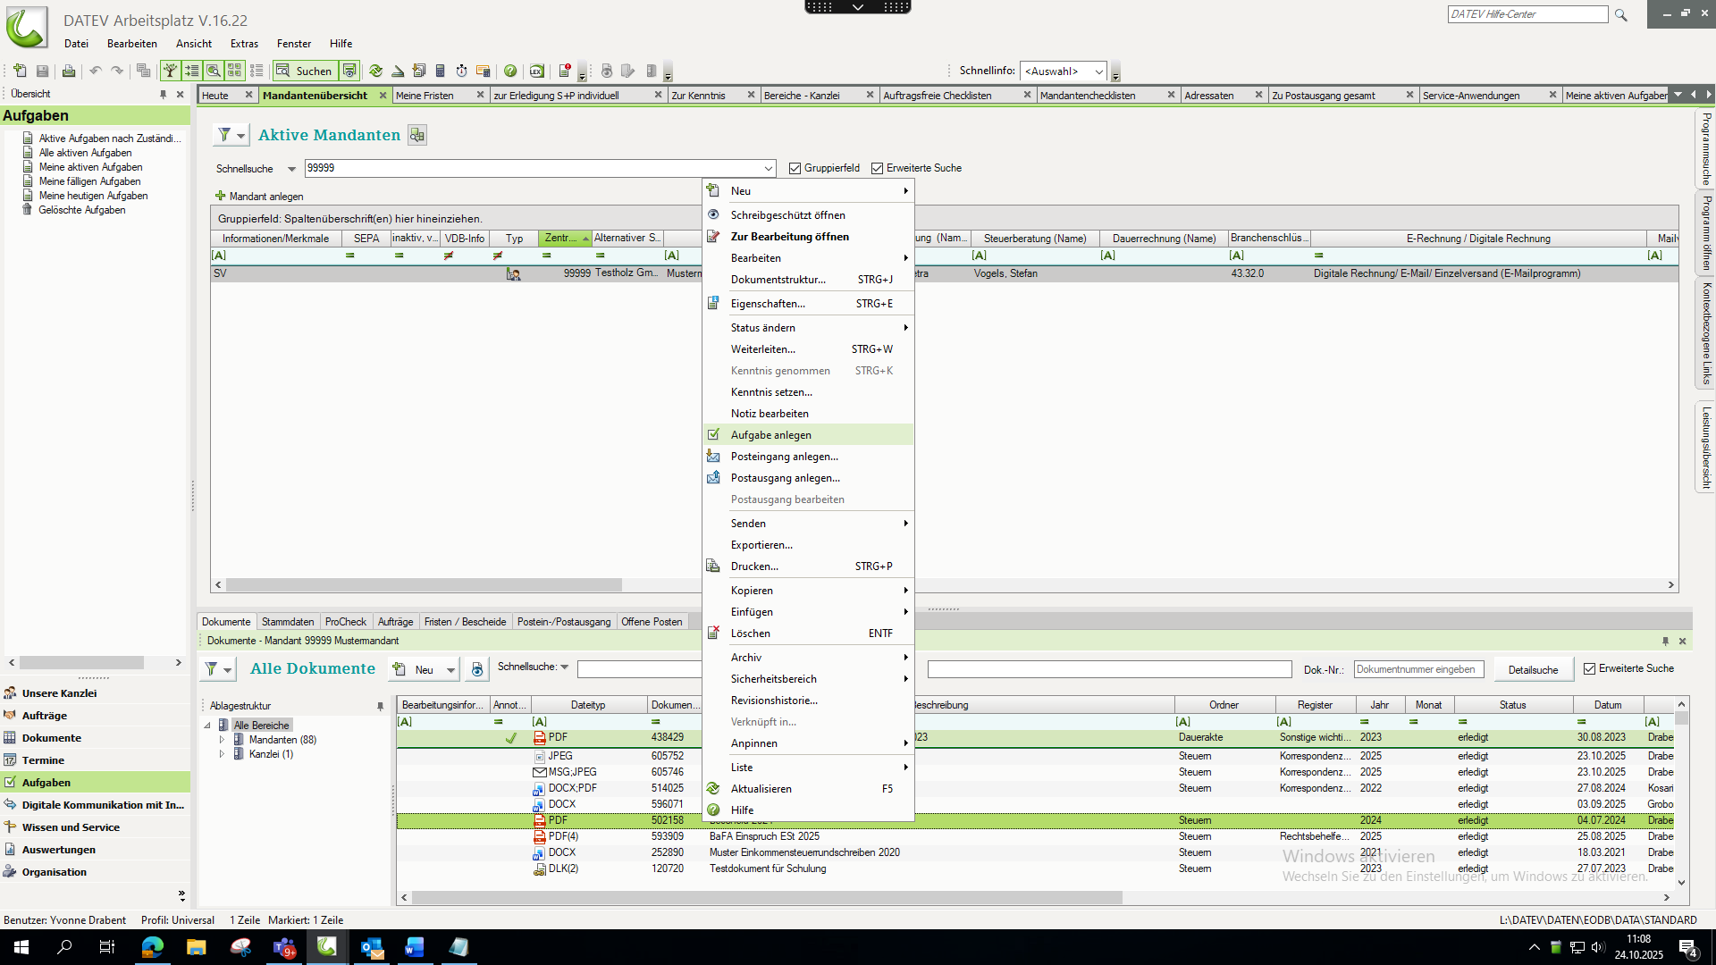Click the LEX info database icon

[536, 71]
